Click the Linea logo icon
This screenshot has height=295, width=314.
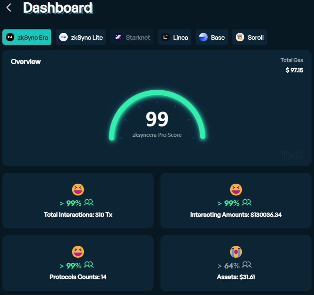(166, 37)
